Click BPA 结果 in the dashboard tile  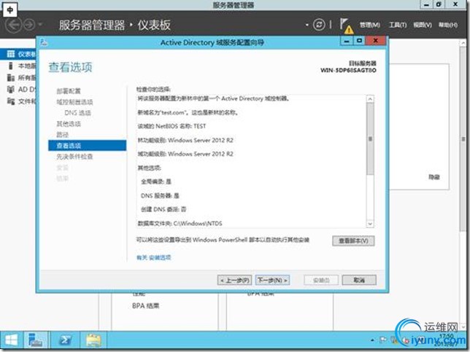coord(146,306)
